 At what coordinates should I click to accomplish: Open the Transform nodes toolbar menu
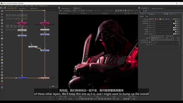(x=2, y=35)
